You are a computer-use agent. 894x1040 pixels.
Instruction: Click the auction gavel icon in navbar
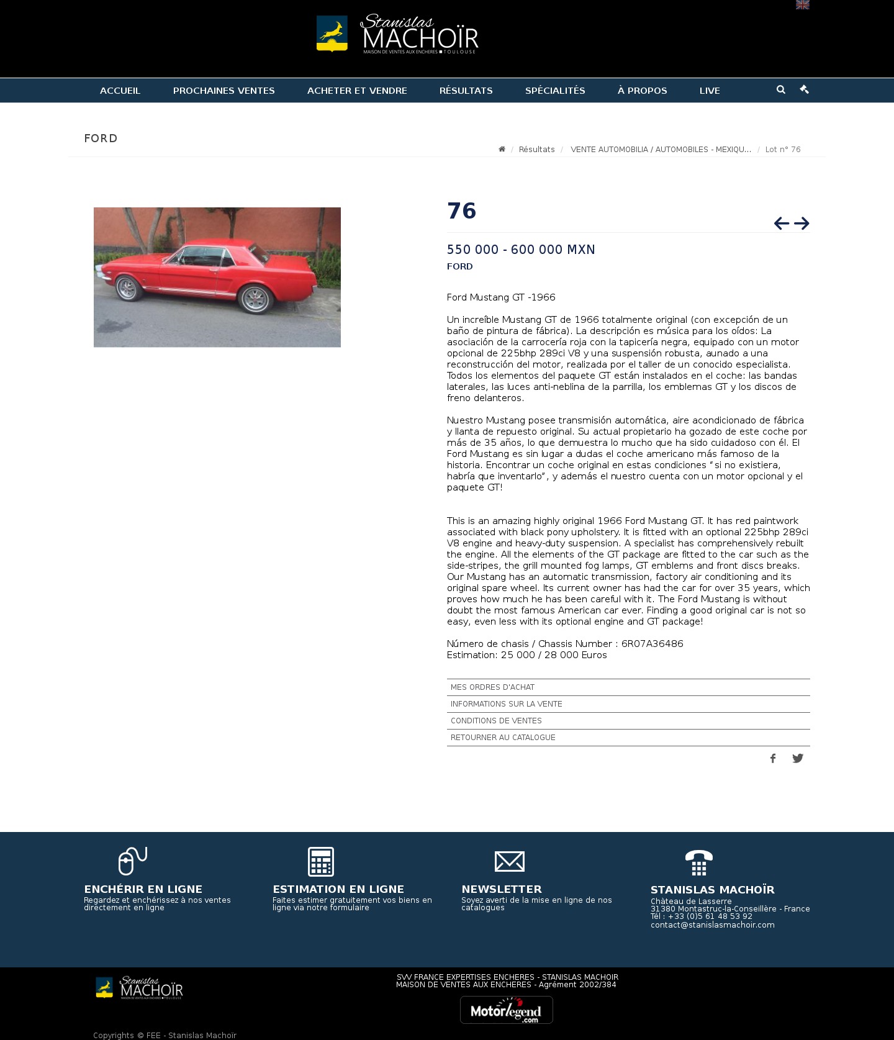coord(804,89)
